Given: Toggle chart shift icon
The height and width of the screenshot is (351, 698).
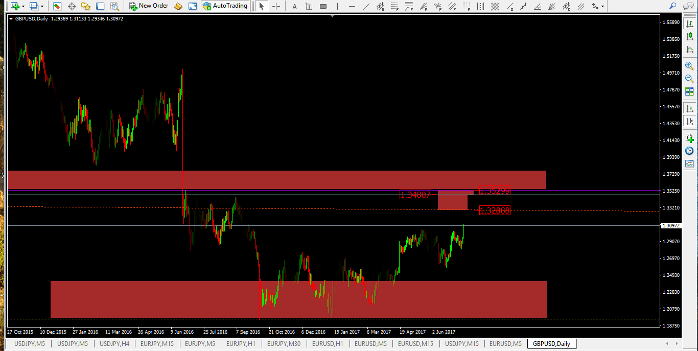Looking at the screenshot, I should pos(689,121).
